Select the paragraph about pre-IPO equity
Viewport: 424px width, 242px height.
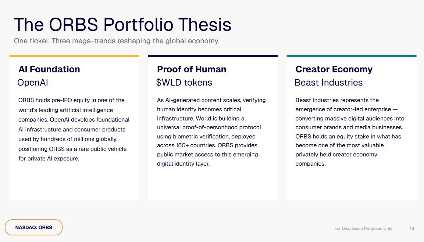(x=74, y=129)
